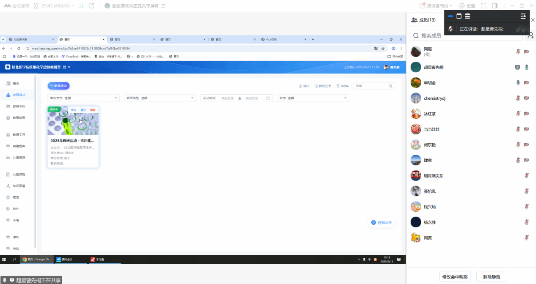Click the pop-out share window icon
Viewport: 536px width, 284px height.
[x=91, y=6]
